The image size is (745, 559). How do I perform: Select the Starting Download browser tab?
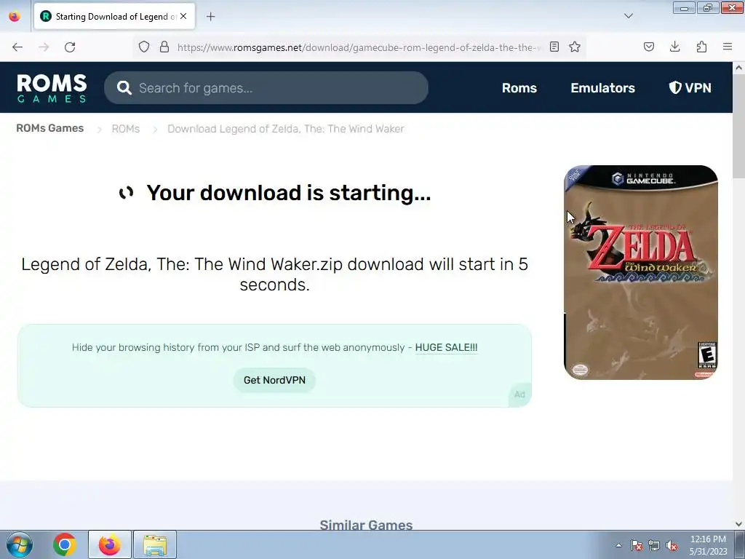point(114,17)
